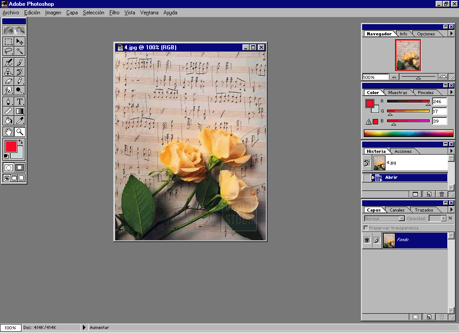Open the Filtro menu
The width and height of the screenshot is (459, 333).
(x=114, y=13)
